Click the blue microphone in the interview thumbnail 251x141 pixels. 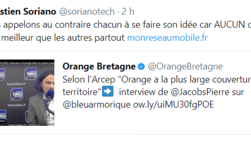point(49,95)
